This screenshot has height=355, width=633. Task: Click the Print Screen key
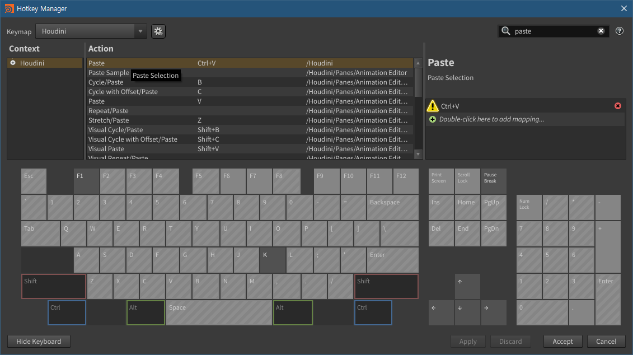click(441, 181)
